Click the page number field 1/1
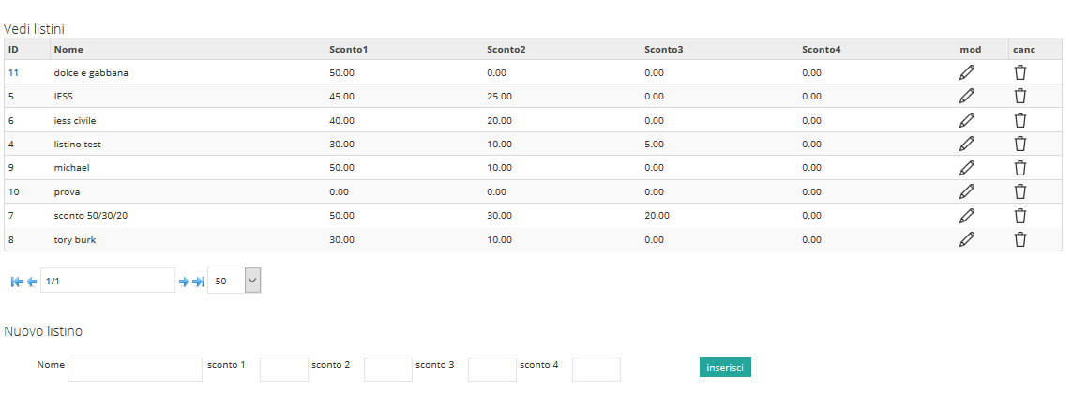The image size is (1072, 396). (108, 281)
